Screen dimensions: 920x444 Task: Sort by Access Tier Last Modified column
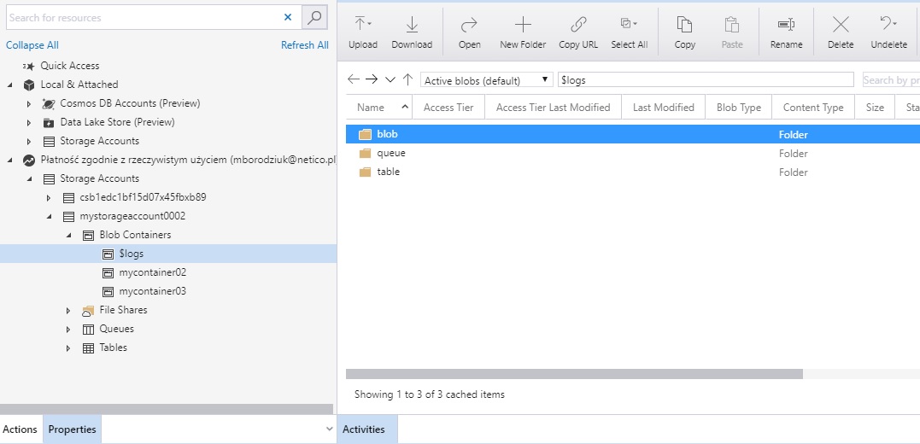pos(553,108)
